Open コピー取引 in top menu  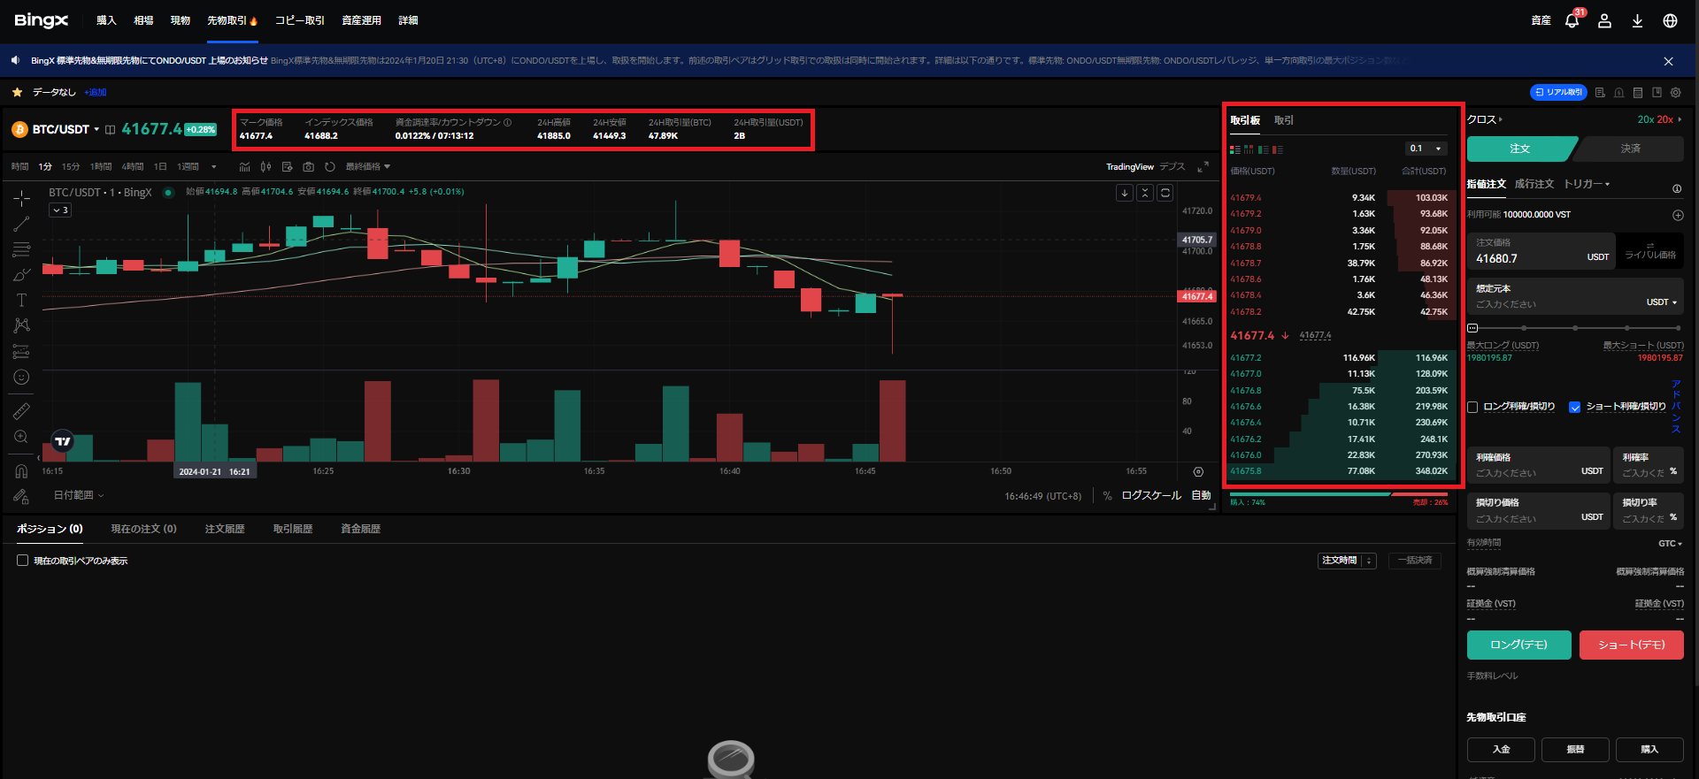point(299,20)
